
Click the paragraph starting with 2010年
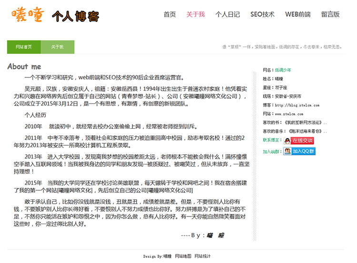pyautogui.click(x=111, y=126)
